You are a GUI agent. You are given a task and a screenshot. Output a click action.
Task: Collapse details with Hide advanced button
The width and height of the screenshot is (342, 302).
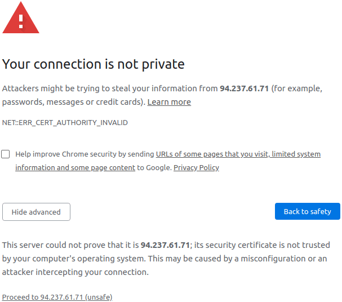point(36,212)
